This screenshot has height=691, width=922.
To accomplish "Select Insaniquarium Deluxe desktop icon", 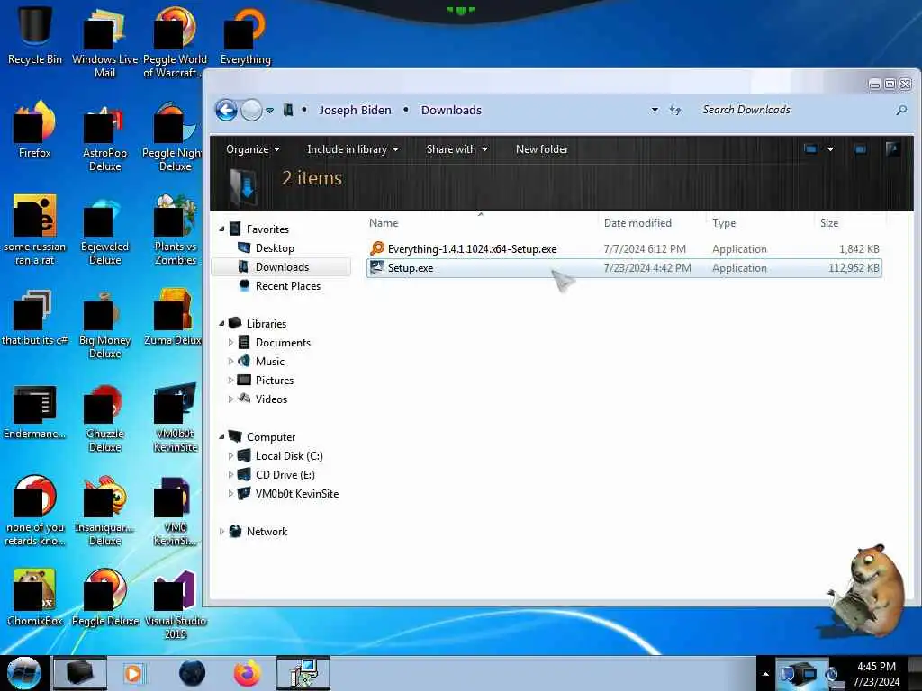I will pyautogui.click(x=104, y=510).
